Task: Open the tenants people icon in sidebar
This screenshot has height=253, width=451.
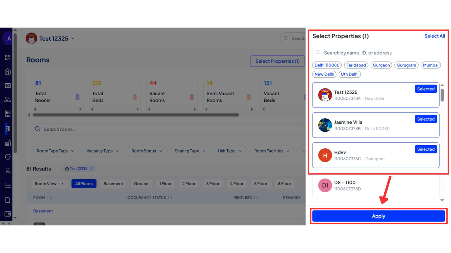Action: pos(7,99)
